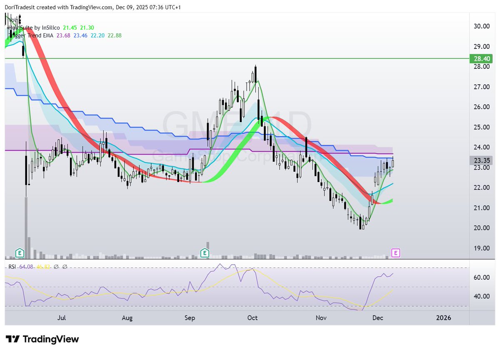The width and height of the screenshot is (500, 353).
Task: Click the green earnings E icon near July
Action: pyautogui.click(x=19, y=253)
